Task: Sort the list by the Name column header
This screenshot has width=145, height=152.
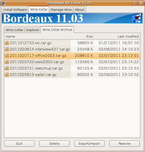Action: pos(37,36)
